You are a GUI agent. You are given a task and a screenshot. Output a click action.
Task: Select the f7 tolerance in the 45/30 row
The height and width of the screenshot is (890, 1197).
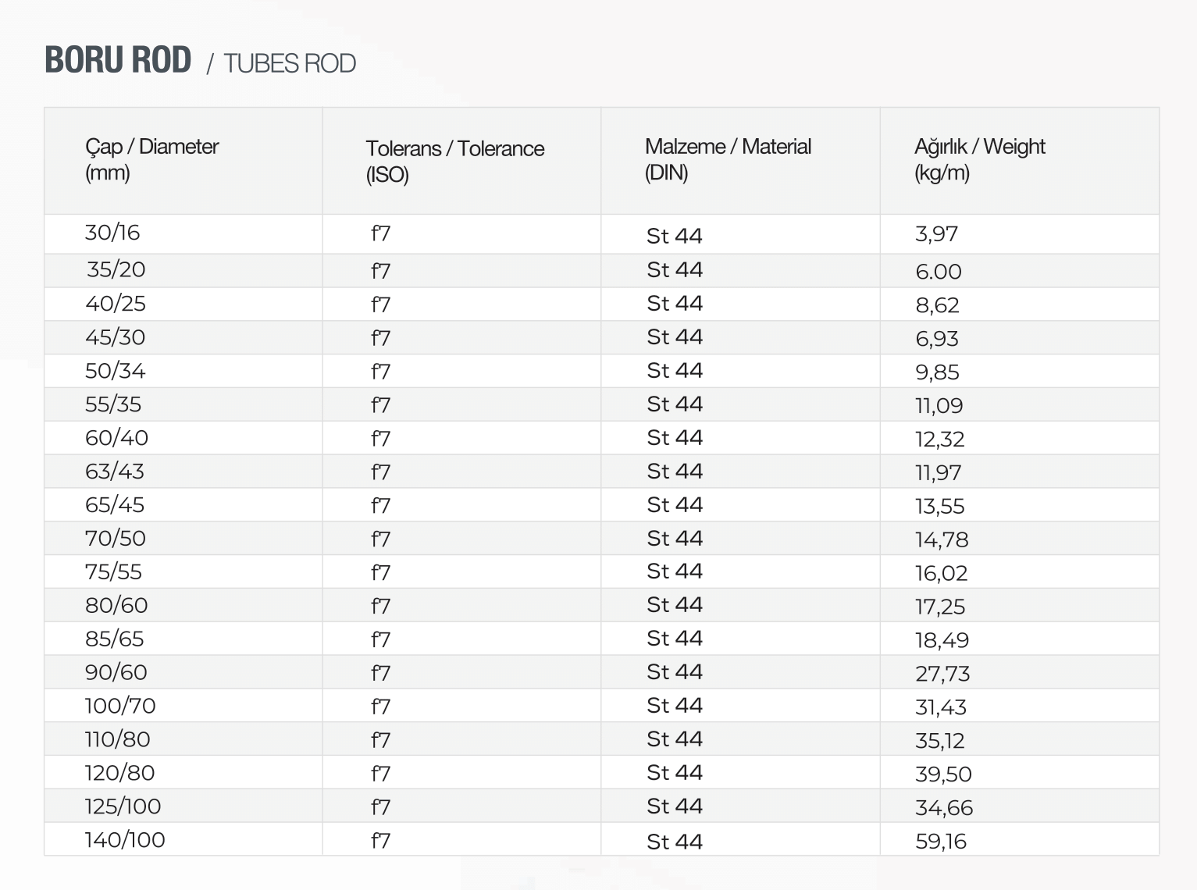click(x=380, y=338)
